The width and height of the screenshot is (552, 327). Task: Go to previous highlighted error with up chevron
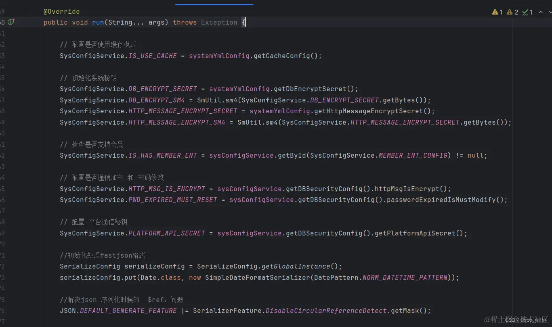coord(540,12)
